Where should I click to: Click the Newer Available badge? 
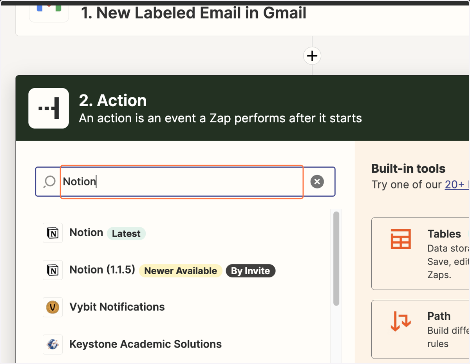(x=181, y=271)
